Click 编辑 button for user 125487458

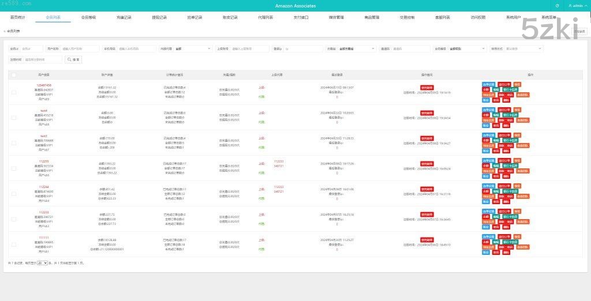point(496,90)
